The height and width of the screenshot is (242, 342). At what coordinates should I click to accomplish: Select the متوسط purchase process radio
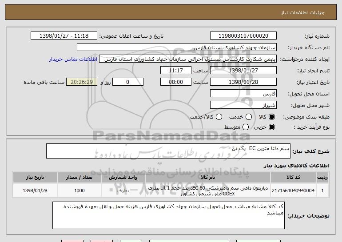[x=246, y=127]
